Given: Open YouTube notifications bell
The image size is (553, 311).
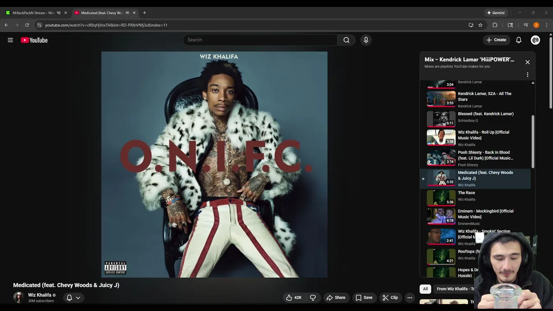Looking at the screenshot, I should [518, 40].
